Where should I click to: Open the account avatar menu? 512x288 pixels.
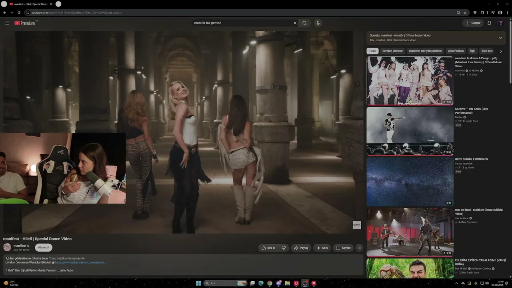[x=500, y=23]
